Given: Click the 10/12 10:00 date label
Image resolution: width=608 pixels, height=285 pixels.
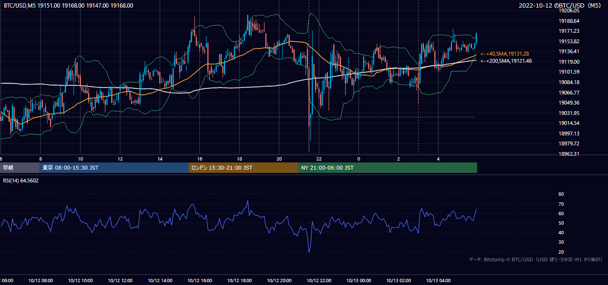Looking at the screenshot, I should (x=80, y=281).
